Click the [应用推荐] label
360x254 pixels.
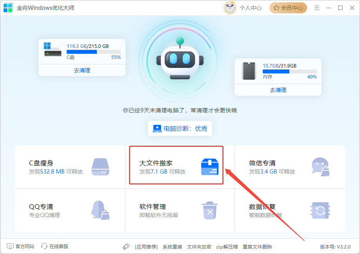click(146, 247)
